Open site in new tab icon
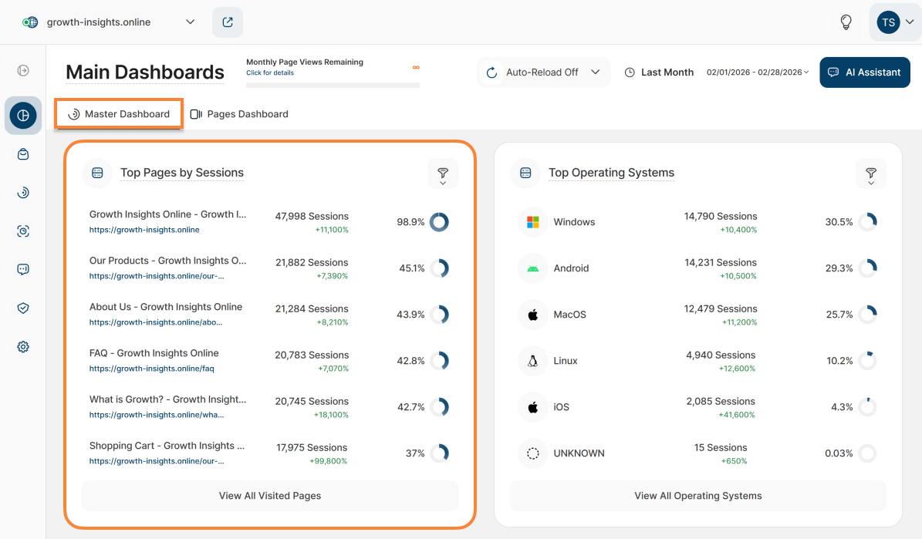This screenshot has height=539, width=922. 228,22
